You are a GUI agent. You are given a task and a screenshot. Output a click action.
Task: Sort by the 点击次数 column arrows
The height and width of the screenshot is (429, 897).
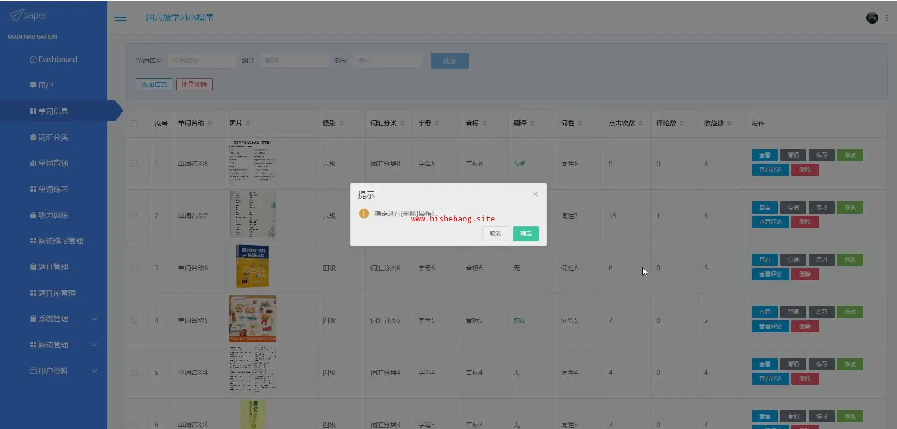(641, 123)
